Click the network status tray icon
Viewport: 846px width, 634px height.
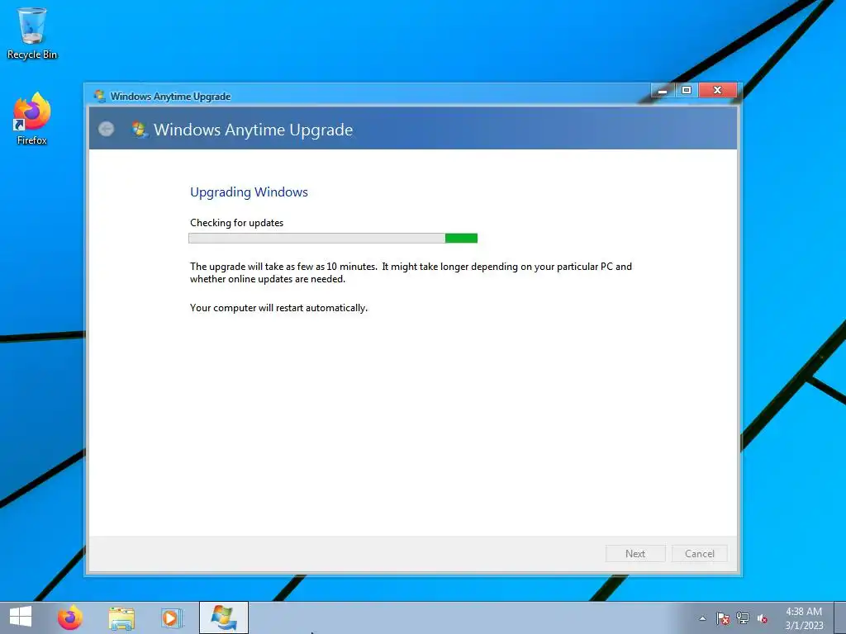743,618
